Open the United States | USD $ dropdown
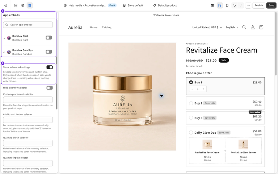 (x=207, y=27)
